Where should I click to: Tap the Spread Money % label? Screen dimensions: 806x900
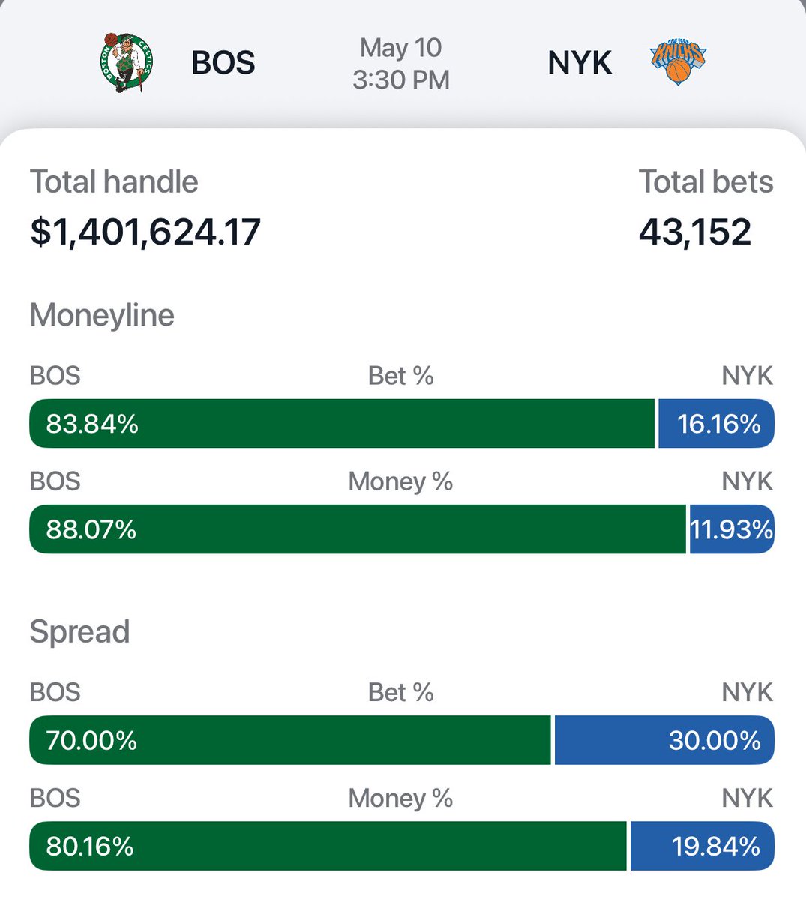[x=400, y=798]
